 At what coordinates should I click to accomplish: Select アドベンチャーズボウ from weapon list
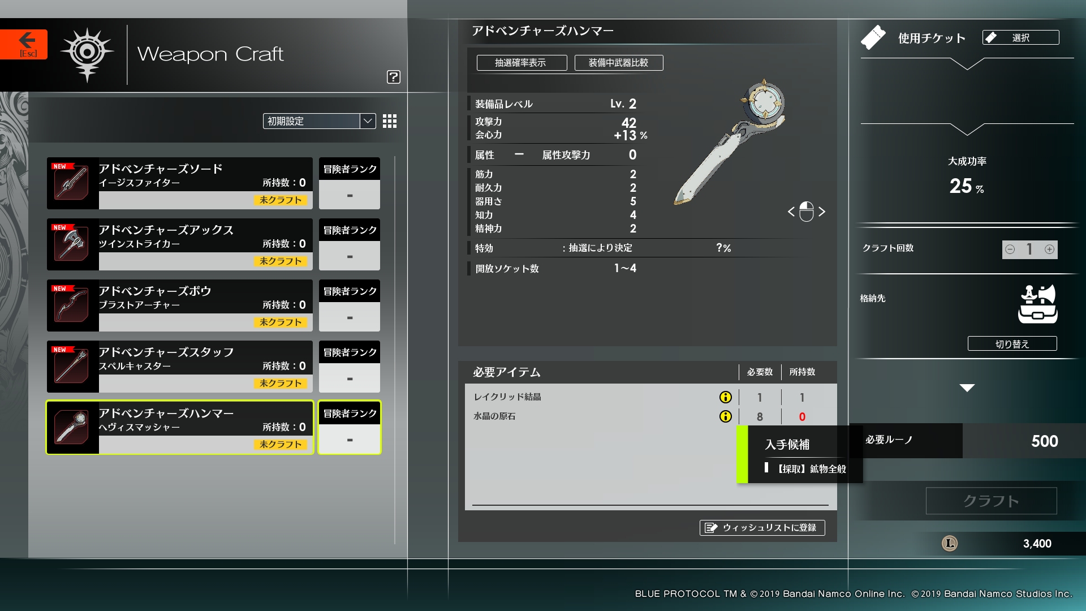180,305
